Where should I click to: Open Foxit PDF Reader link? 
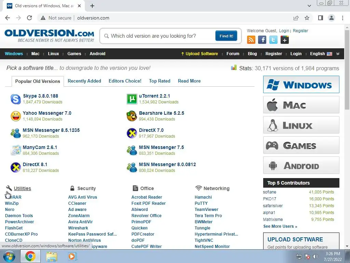click(149, 203)
